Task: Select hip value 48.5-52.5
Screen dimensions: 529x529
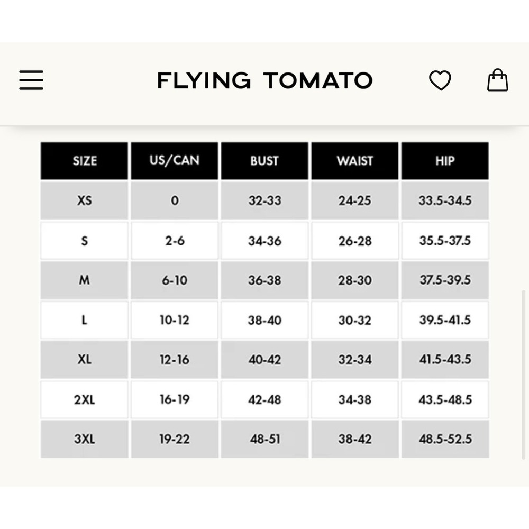Action: [445, 439]
